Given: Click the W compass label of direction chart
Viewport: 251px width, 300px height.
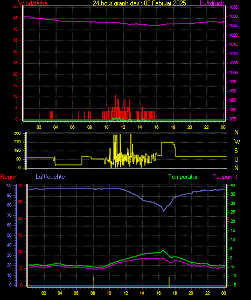Looking at the screenshot, I should pyautogui.click(x=237, y=142).
